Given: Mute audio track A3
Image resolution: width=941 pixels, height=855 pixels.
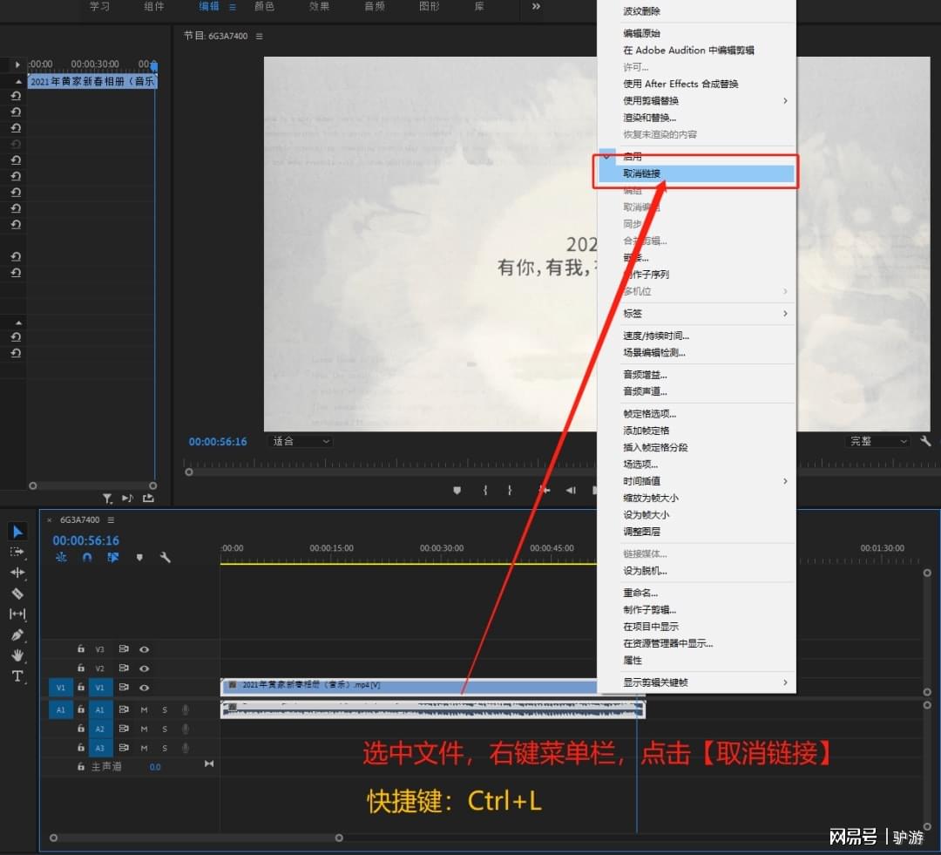Looking at the screenshot, I should pos(144,748).
